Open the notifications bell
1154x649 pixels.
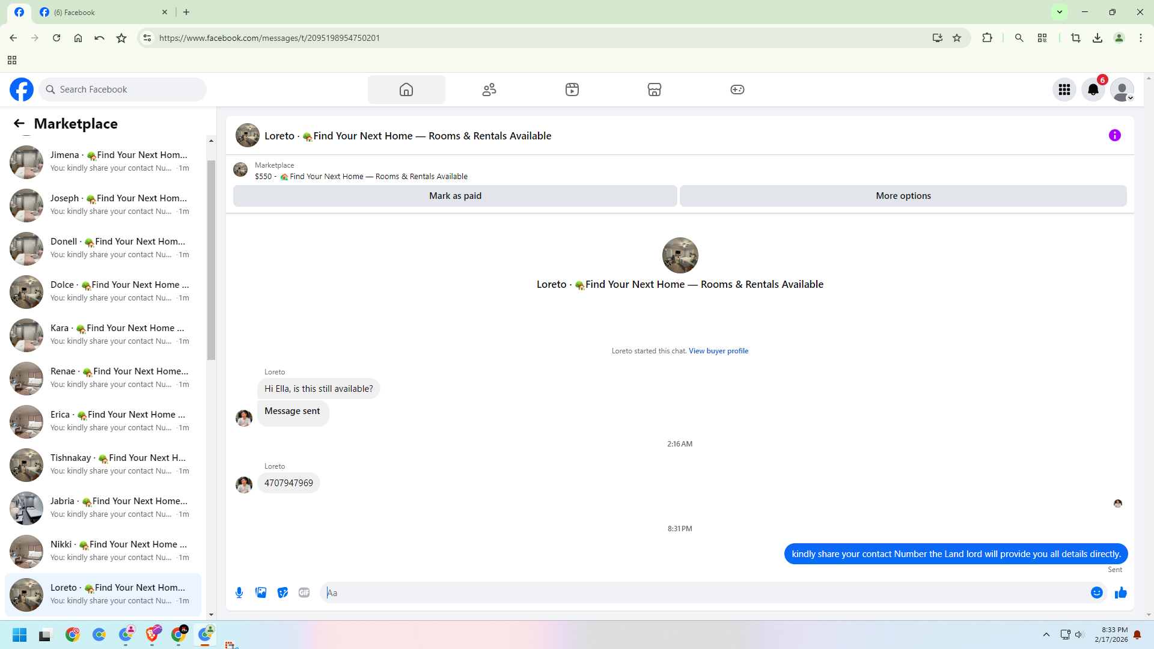pyautogui.click(x=1093, y=90)
